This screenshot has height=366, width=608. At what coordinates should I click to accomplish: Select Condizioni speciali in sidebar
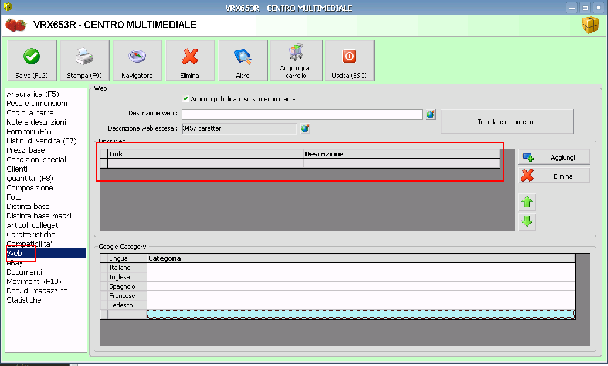click(37, 159)
